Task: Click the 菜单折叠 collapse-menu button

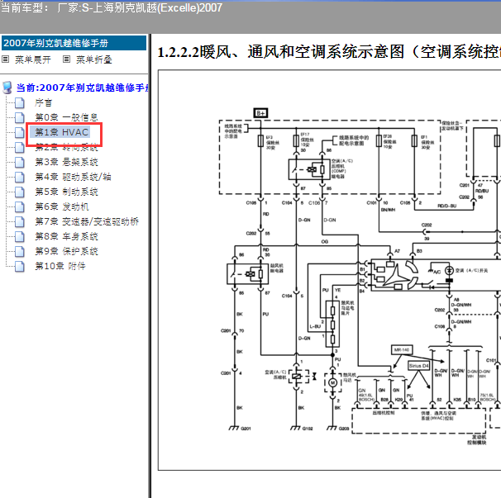Action: point(94,59)
